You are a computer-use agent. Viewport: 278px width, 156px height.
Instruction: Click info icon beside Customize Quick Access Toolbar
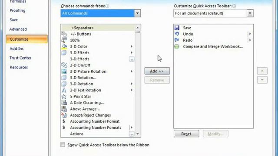click(x=234, y=6)
